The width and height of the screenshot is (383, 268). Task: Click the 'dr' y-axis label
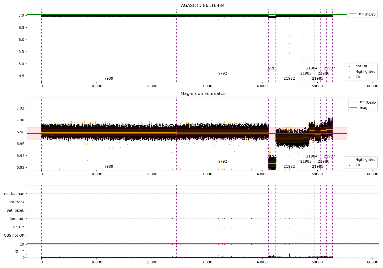17,251
